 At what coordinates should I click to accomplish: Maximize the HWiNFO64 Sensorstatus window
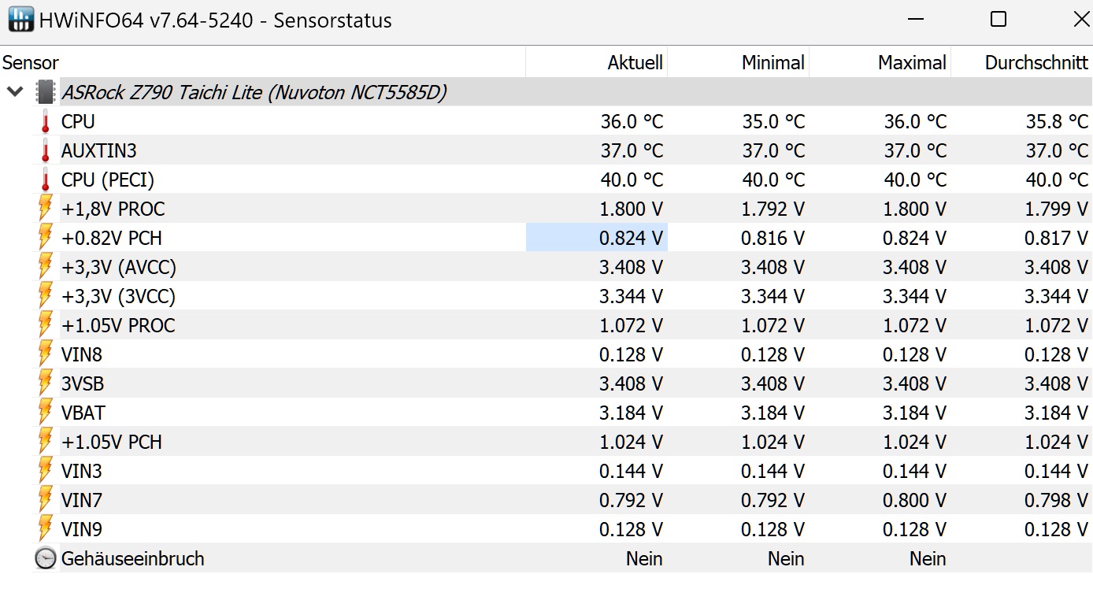pyautogui.click(x=999, y=20)
